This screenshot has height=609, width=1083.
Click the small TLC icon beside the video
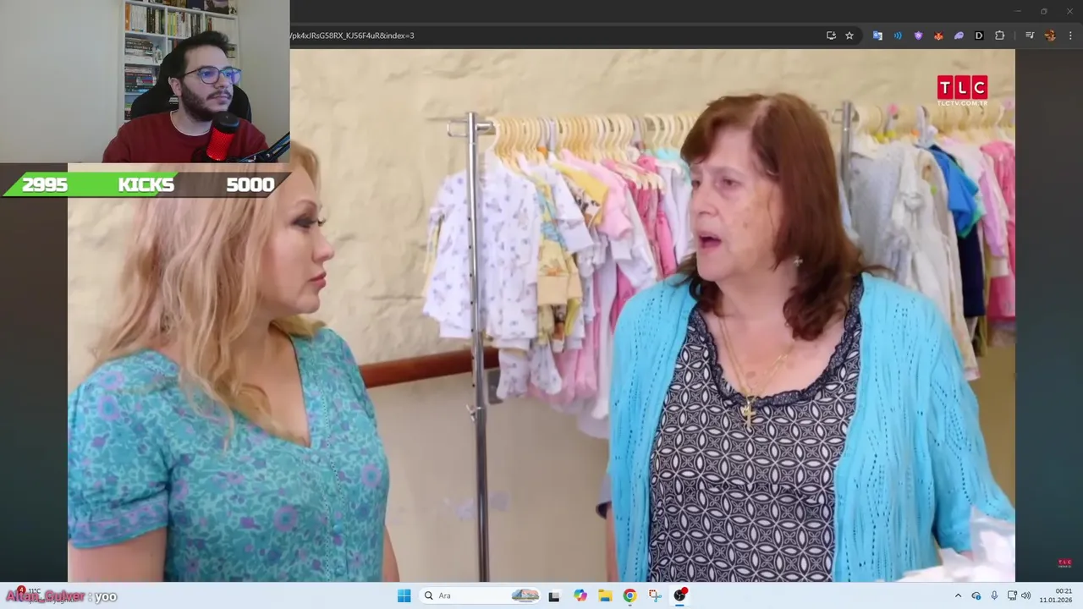[x=1064, y=562]
